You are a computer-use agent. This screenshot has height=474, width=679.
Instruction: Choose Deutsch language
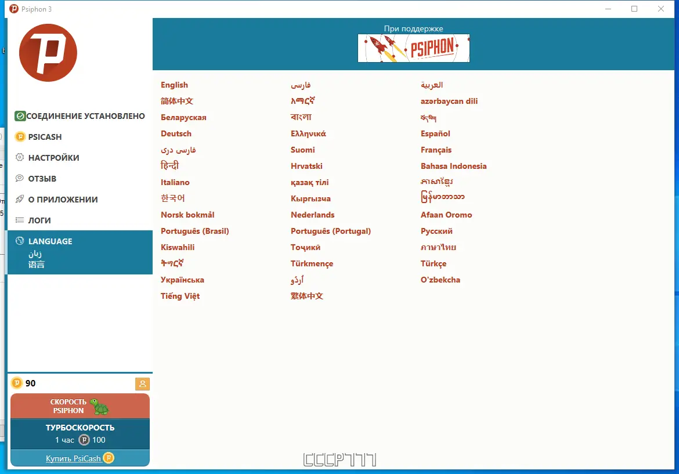tap(176, 133)
